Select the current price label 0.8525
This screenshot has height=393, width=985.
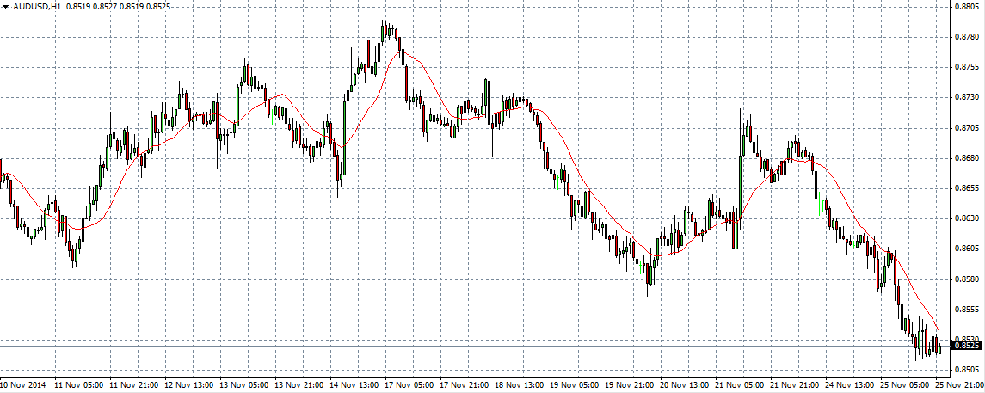(x=968, y=346)
